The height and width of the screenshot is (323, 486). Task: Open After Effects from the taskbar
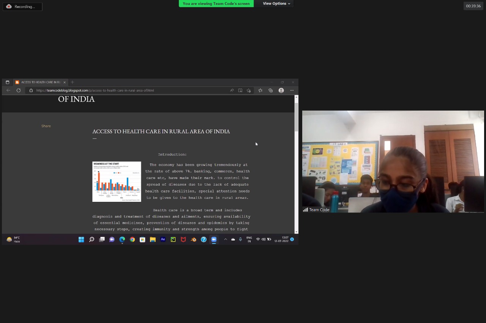pyautogui.click(x=163, y=239)
